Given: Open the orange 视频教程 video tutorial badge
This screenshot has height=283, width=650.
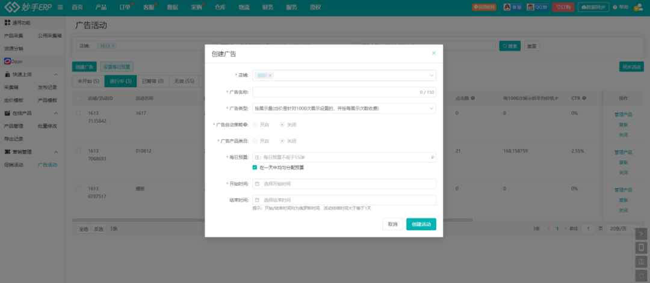Looking at the screenshot, I should pos(484,7).
